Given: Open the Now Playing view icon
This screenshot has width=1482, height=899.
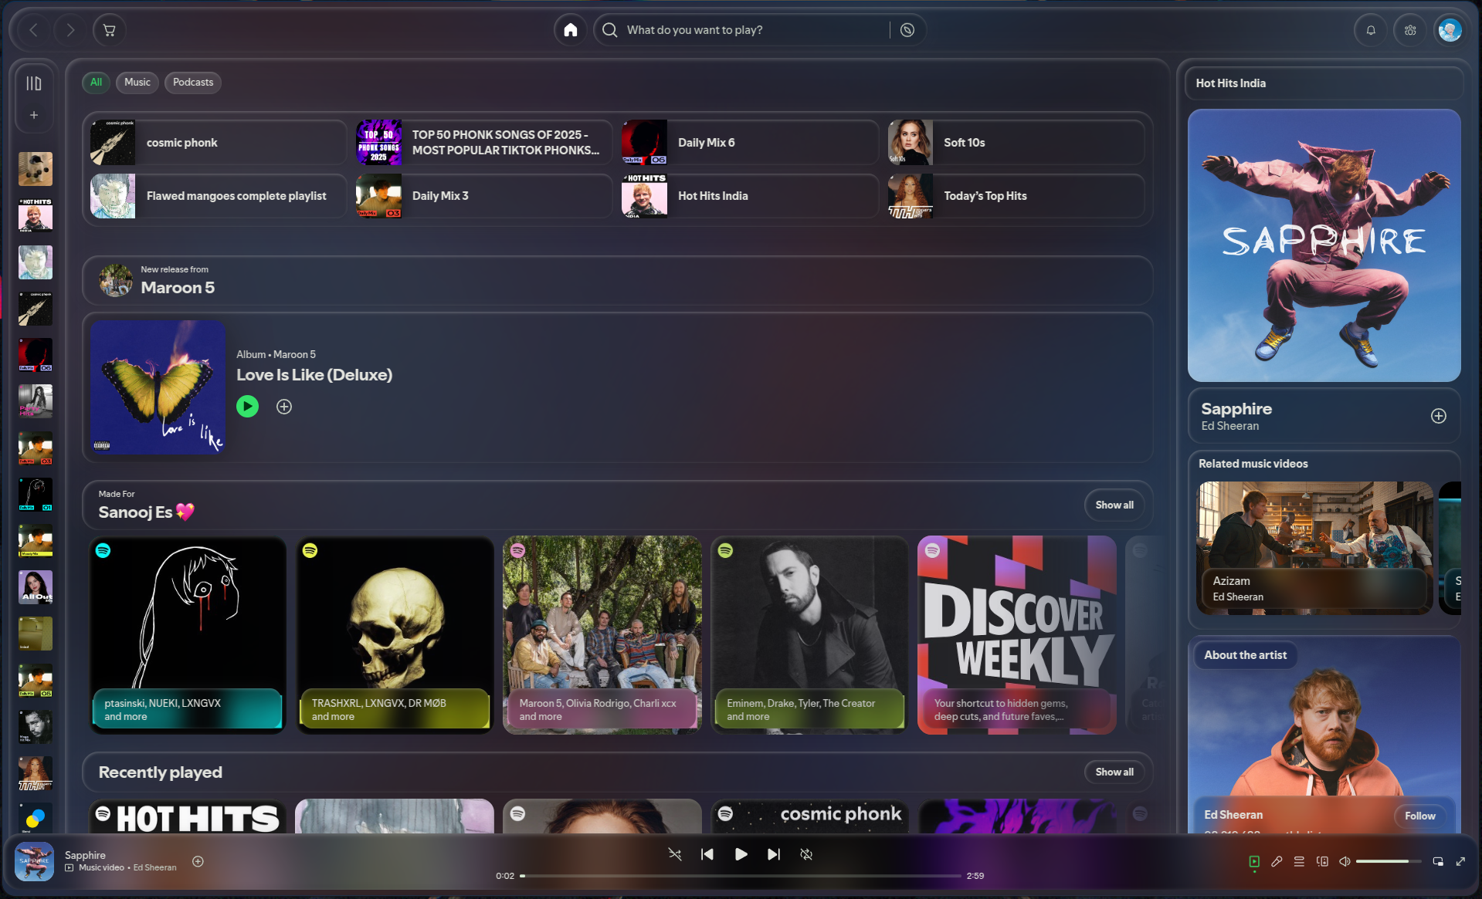Looking at the screenshot, I should (1254, 861).
